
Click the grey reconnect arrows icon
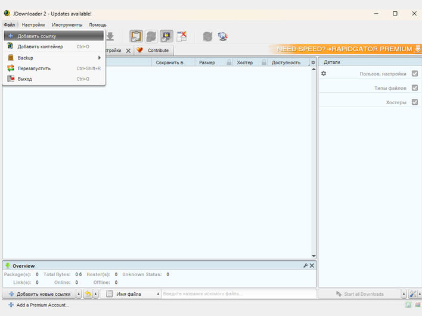click(207, 36)
